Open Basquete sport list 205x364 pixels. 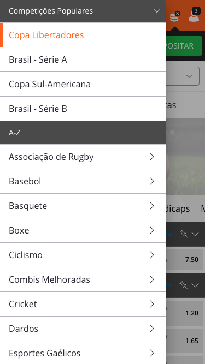click(x=83, y=206)
